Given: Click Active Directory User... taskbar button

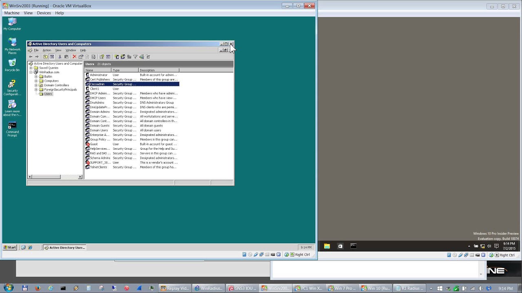Looking at the screenshot, I should point(64,247).
